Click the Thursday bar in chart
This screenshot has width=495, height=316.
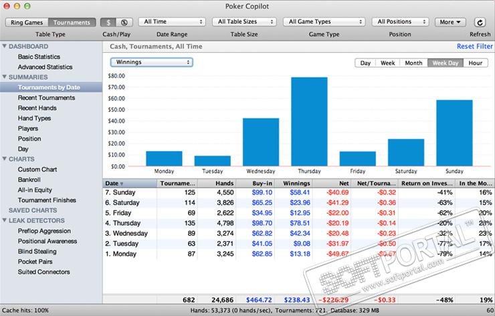click(x=309, y=122)
